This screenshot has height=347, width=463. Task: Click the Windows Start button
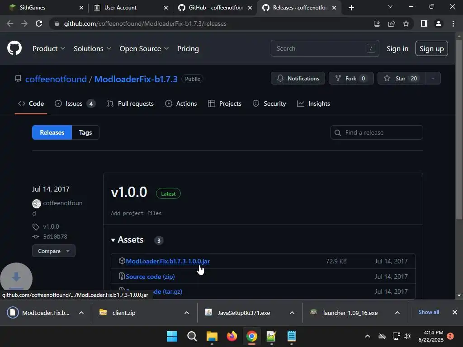pos(172,336)
